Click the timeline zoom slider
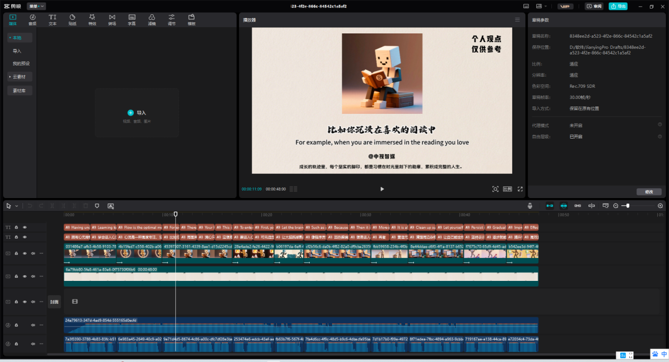Screen dimensions: 669x362 (x=628, y=205)
